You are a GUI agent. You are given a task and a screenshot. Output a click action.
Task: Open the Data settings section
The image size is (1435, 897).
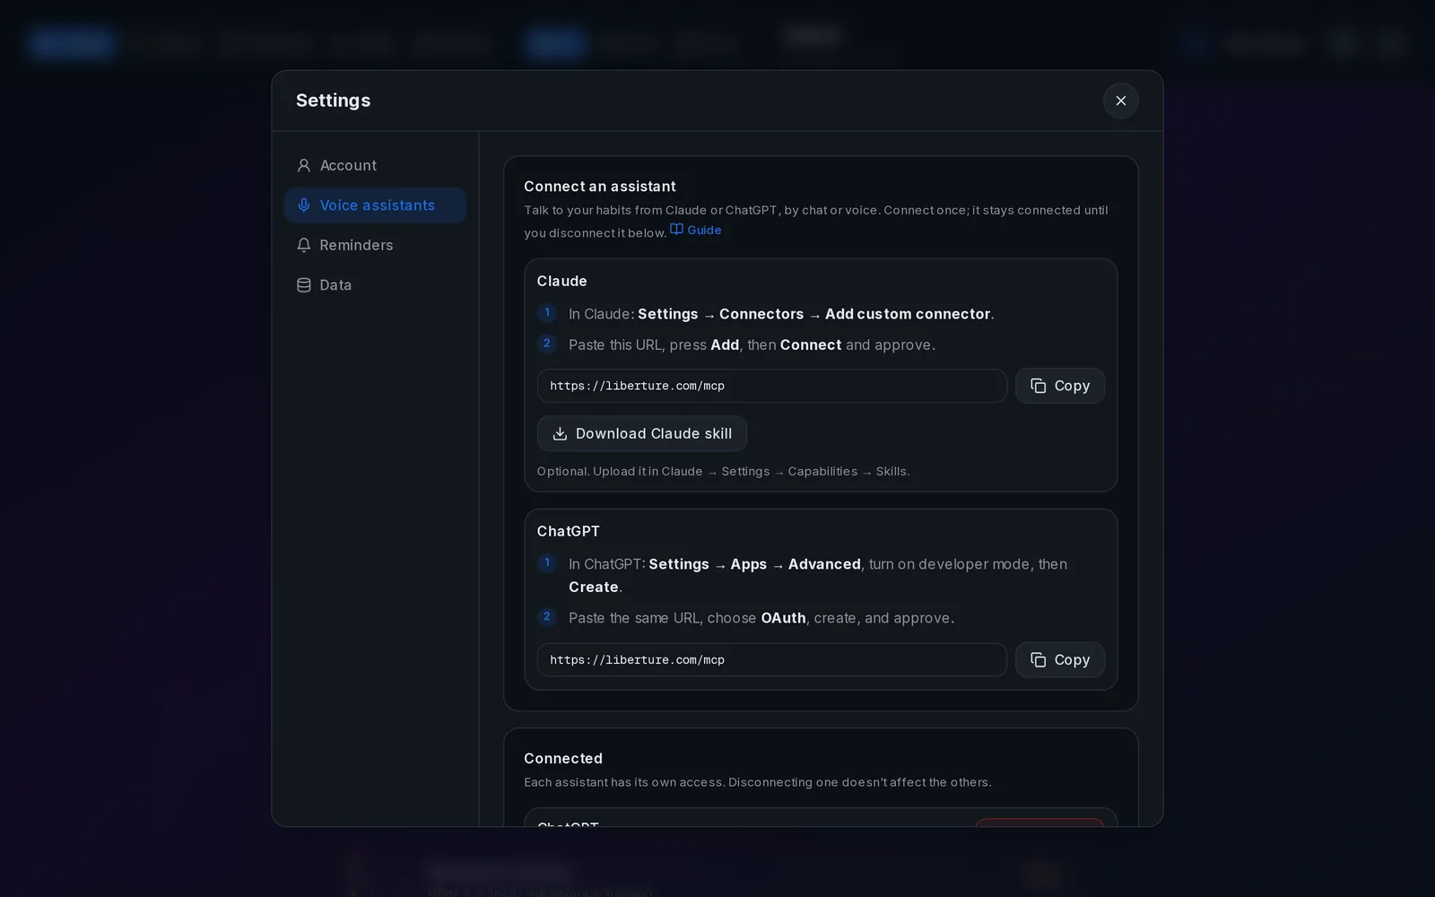point(375,285)
